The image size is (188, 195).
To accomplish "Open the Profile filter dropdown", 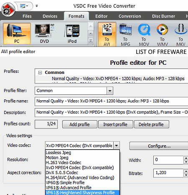I will [x=110, y=91].
